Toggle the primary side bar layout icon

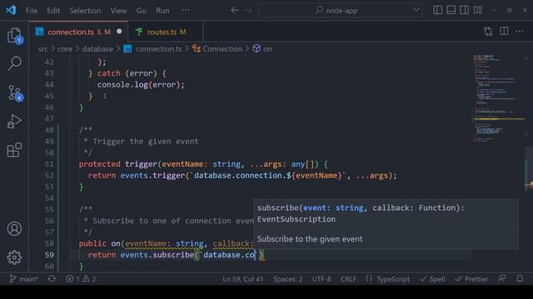(438, 10)
